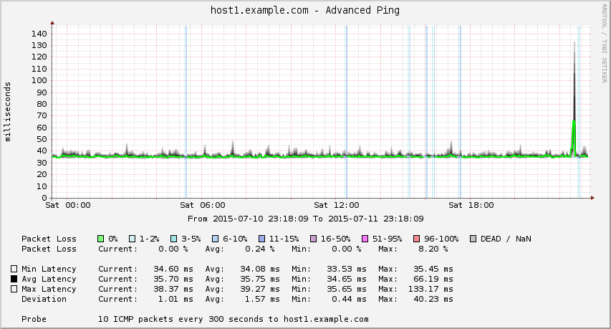
Task: Click the Probe label
Action: point(34,319)
